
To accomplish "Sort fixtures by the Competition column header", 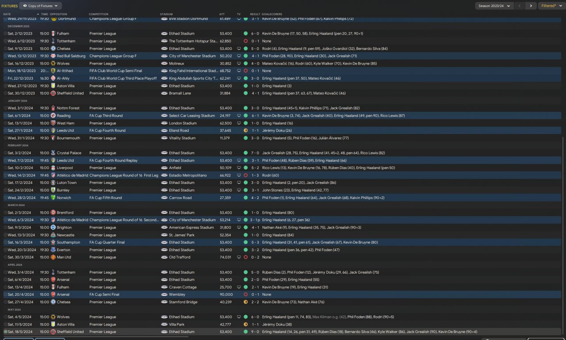I will [98, 14].
